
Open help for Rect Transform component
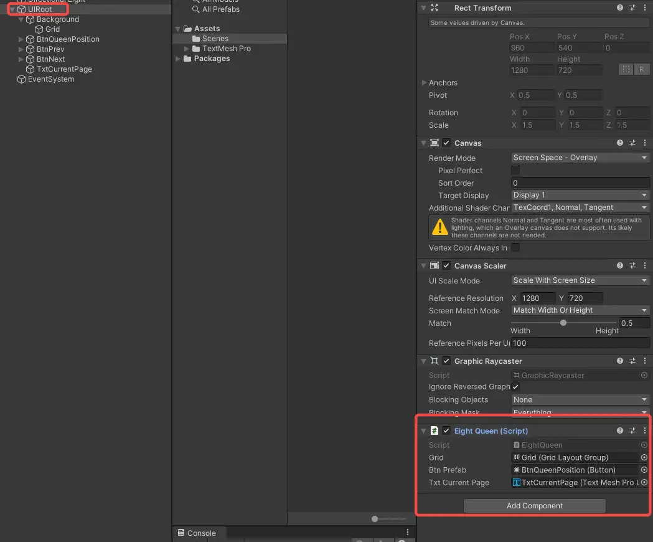point(619,8)
